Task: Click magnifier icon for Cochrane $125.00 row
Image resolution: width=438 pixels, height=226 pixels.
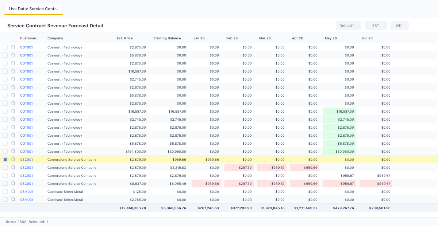Action: [x=14, y=191]
